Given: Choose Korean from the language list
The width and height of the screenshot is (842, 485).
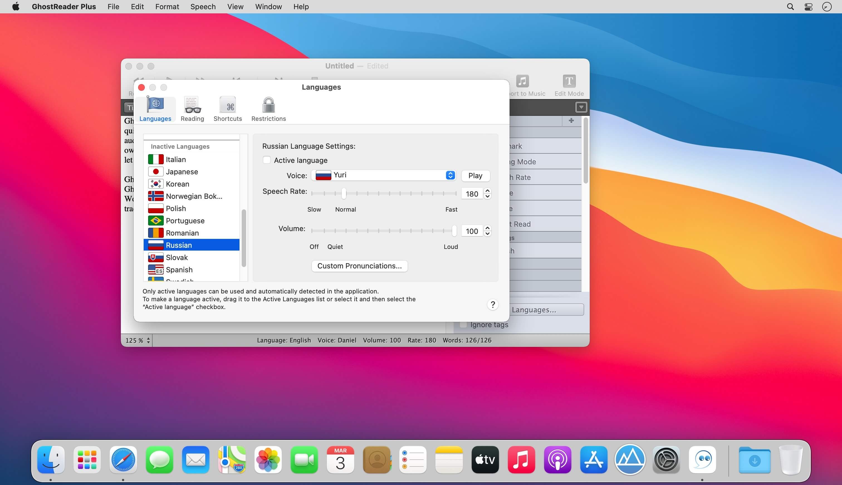Looking at the screenshot, I should pos(192,184).
